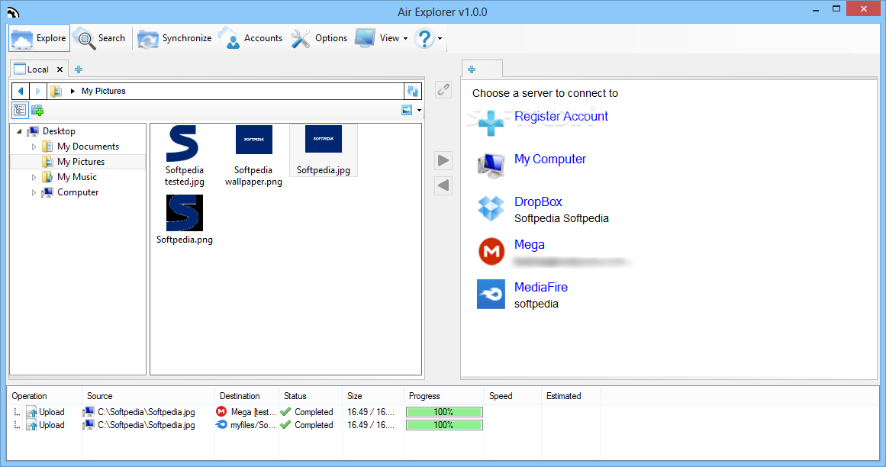Open the Accounts manager
The image size is (886, 467).
pos(250,38)
